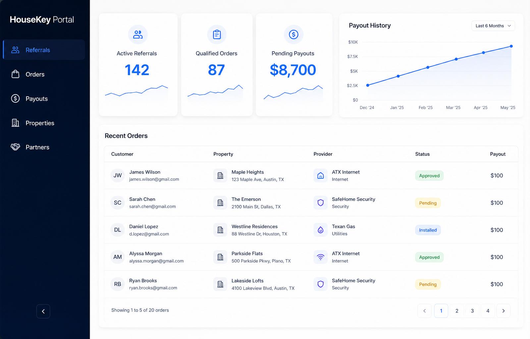This screenshot has height=339, width=530.
Task: Sort by the Provider column header
Action: click(323, 154)
